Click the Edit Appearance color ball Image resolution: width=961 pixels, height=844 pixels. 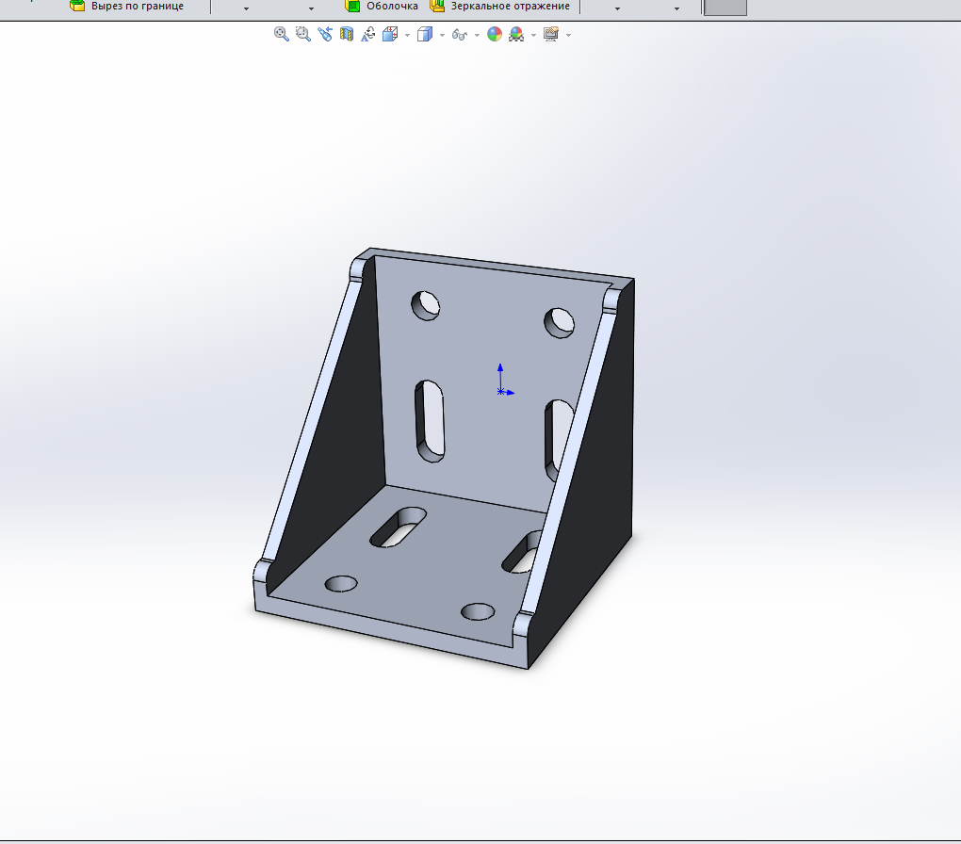(495, 34)
